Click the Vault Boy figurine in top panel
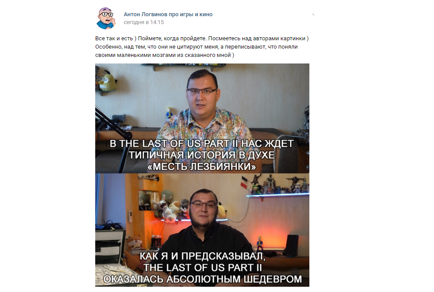This screenshot has width=434, height=292. [x=168, y=113]
